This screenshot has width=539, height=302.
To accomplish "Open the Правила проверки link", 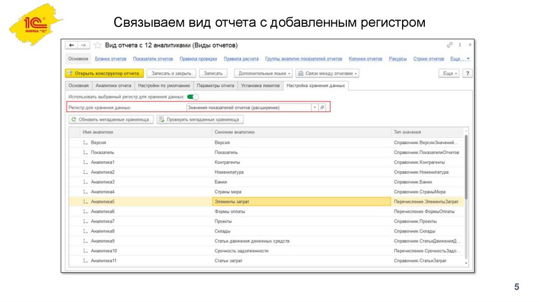I will click(x=198, y=59).
